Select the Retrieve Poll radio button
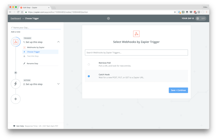Viewport: 217px width, 140px height. tap(89, 64)
